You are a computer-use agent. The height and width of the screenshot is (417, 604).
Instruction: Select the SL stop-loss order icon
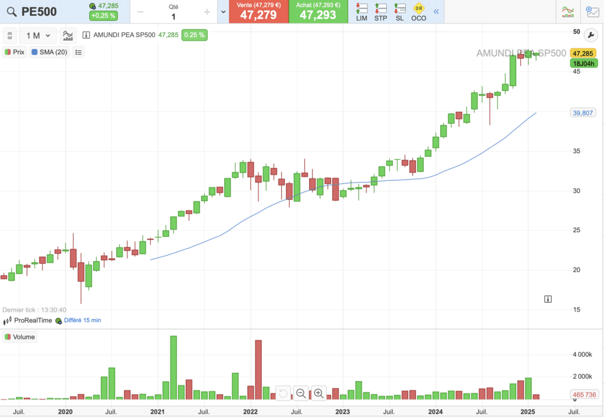(400, 12)
